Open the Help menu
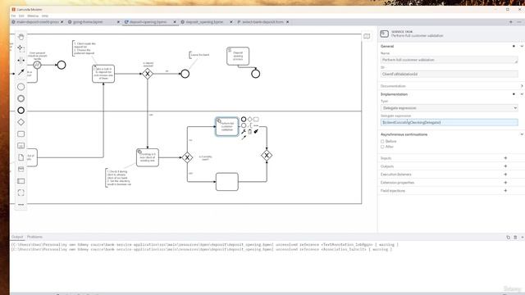Image resolution: width=525 pixels, height=295 pixels. coord(45,16)
